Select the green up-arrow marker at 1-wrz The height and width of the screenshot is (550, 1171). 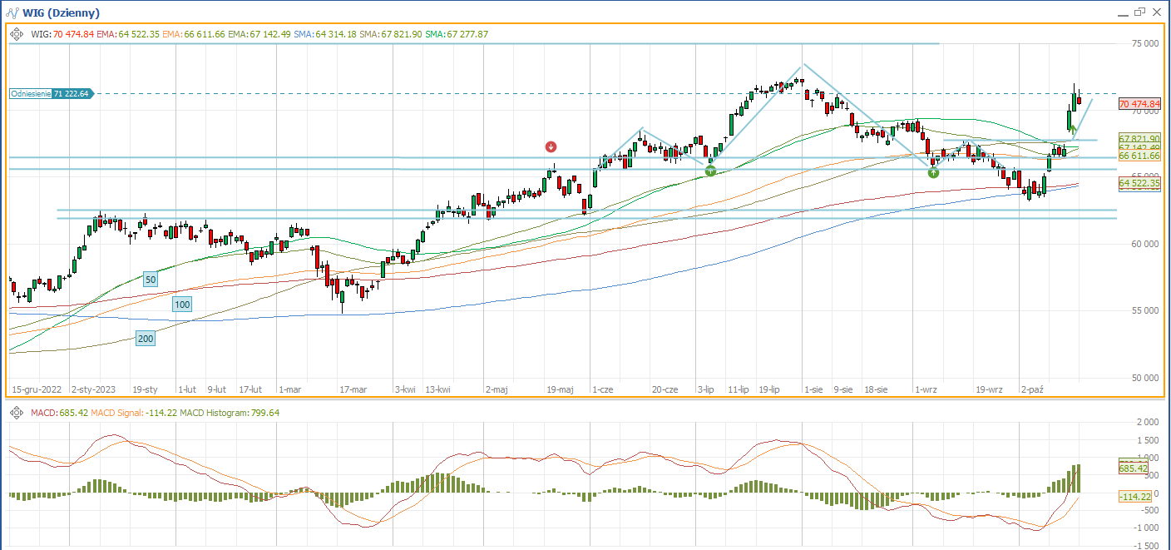[933, 172]
